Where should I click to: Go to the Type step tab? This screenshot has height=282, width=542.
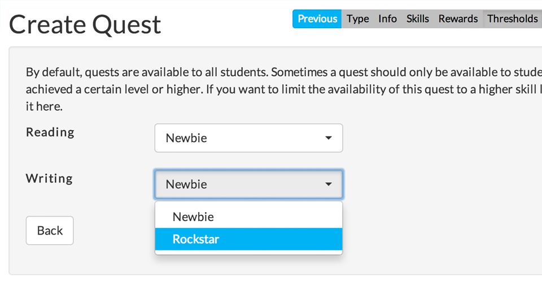coord(357,19)
